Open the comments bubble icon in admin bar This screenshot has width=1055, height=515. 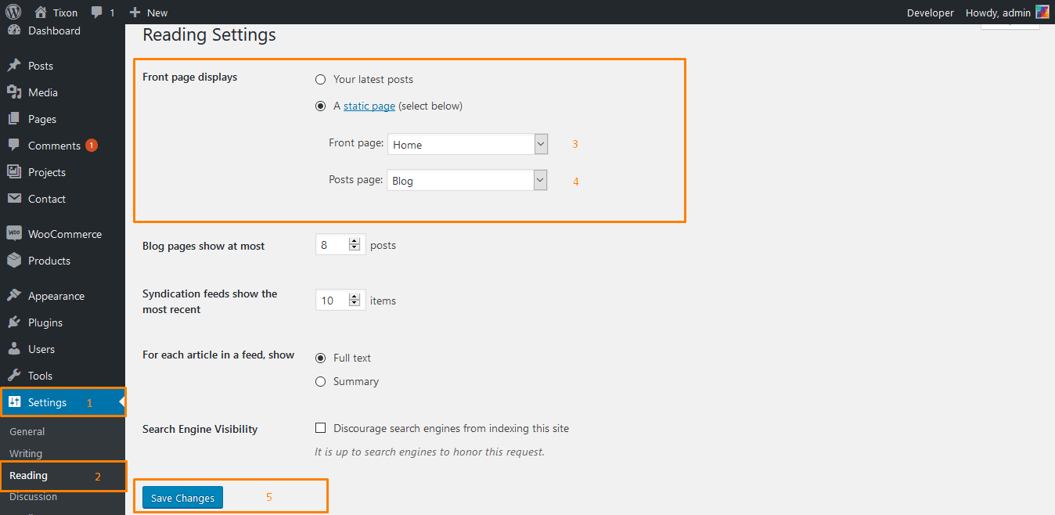coord(97,13)
